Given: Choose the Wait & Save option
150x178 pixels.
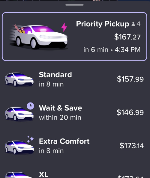Looking at the screenshot, I should click(74, 113).
